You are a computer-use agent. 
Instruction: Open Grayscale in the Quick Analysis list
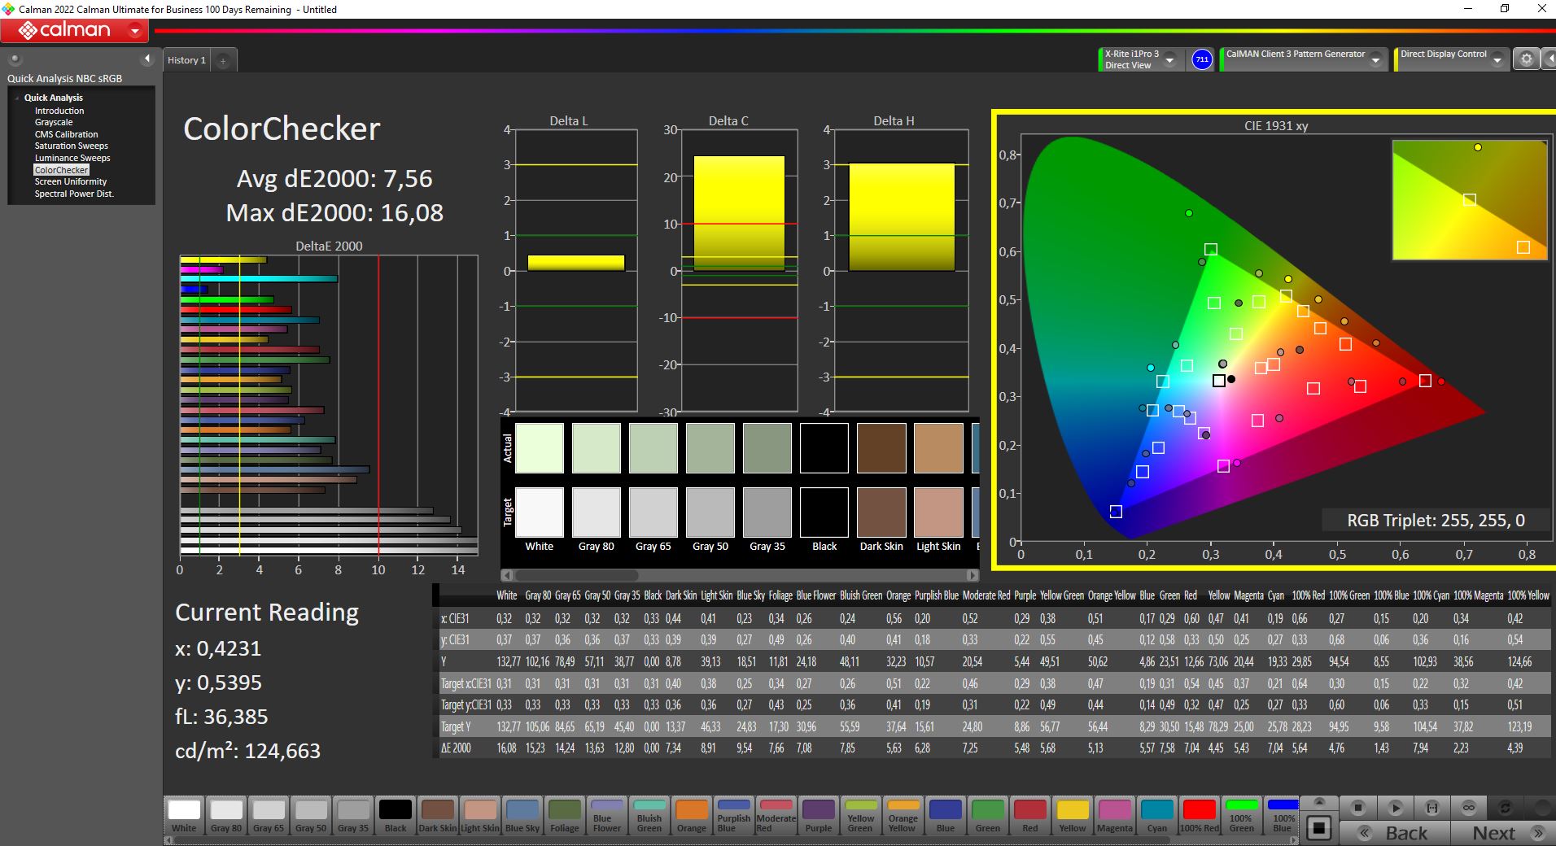54,122
